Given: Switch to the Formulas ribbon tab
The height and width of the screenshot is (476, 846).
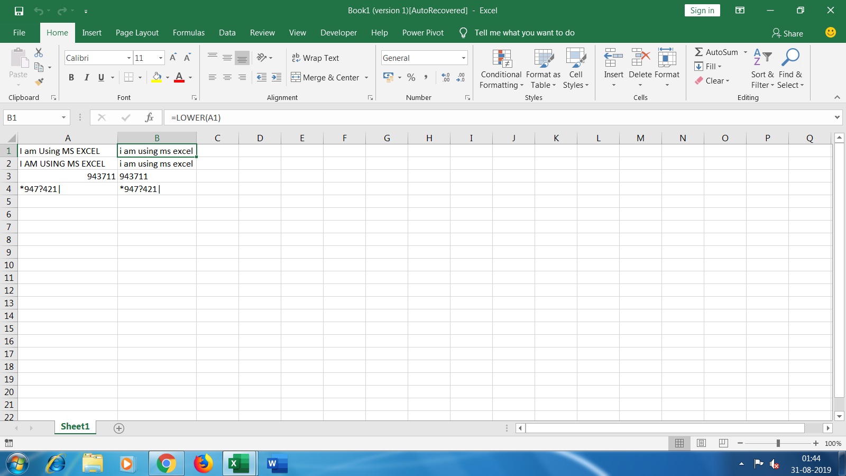Looking at the screenshot, I should coord(188,32).
